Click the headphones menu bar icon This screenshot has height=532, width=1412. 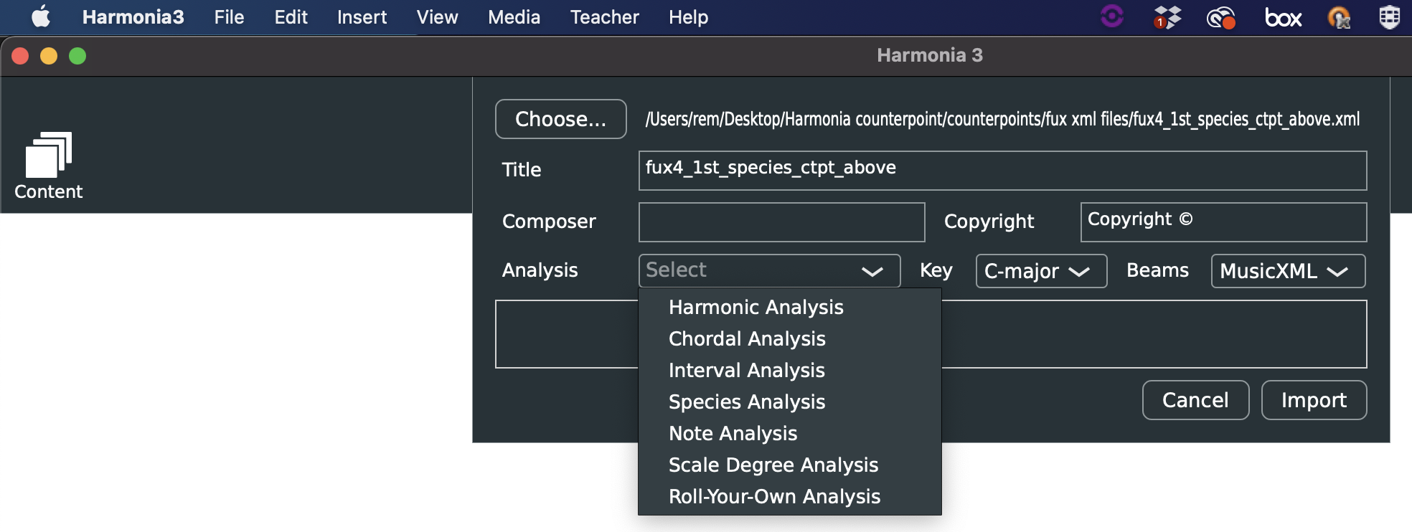(x=1339, y=16)
